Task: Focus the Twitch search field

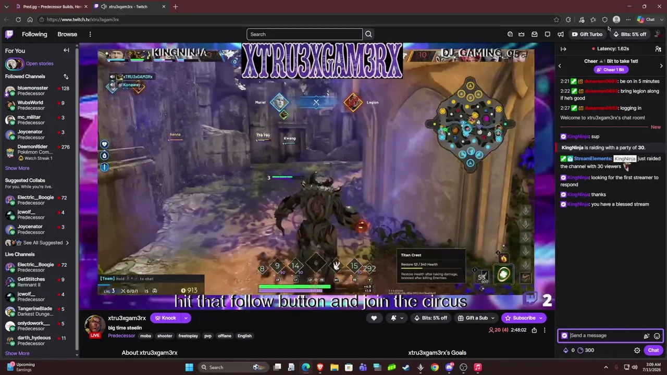Action: [305, 34]
